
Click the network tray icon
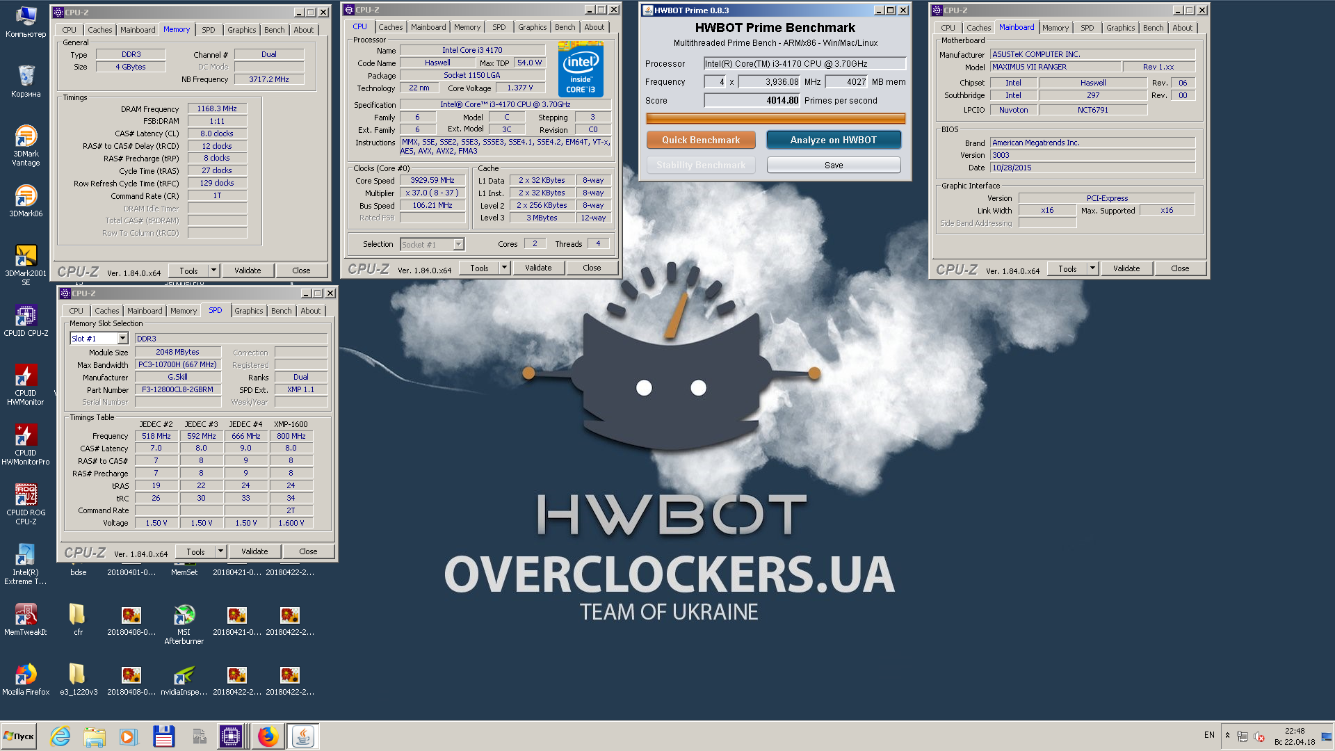1243,736
